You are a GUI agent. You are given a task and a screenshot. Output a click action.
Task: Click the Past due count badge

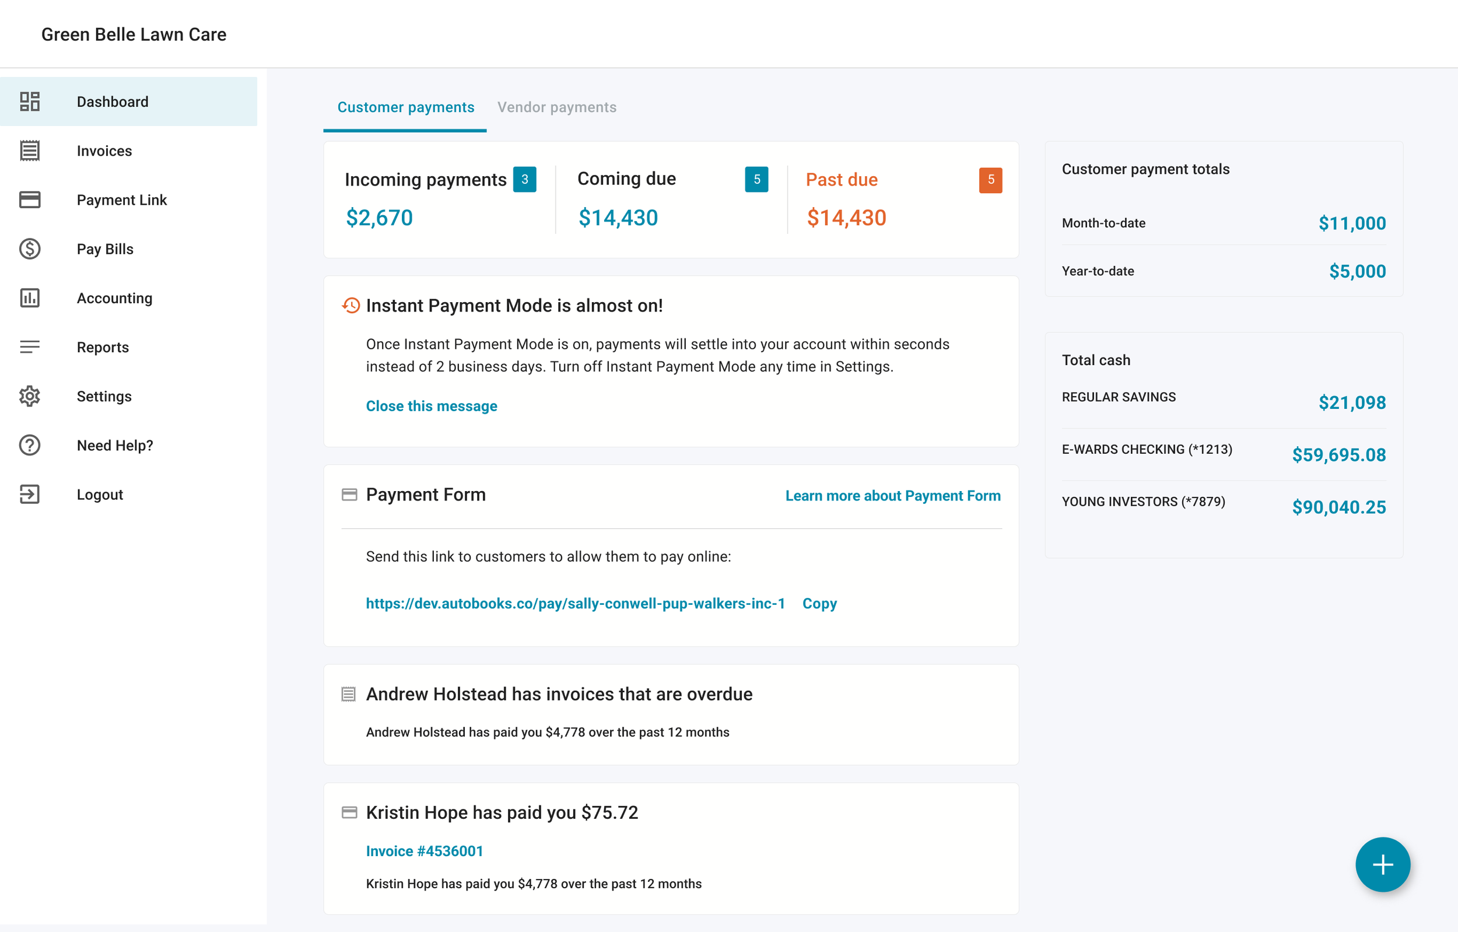tap(990, 180)
